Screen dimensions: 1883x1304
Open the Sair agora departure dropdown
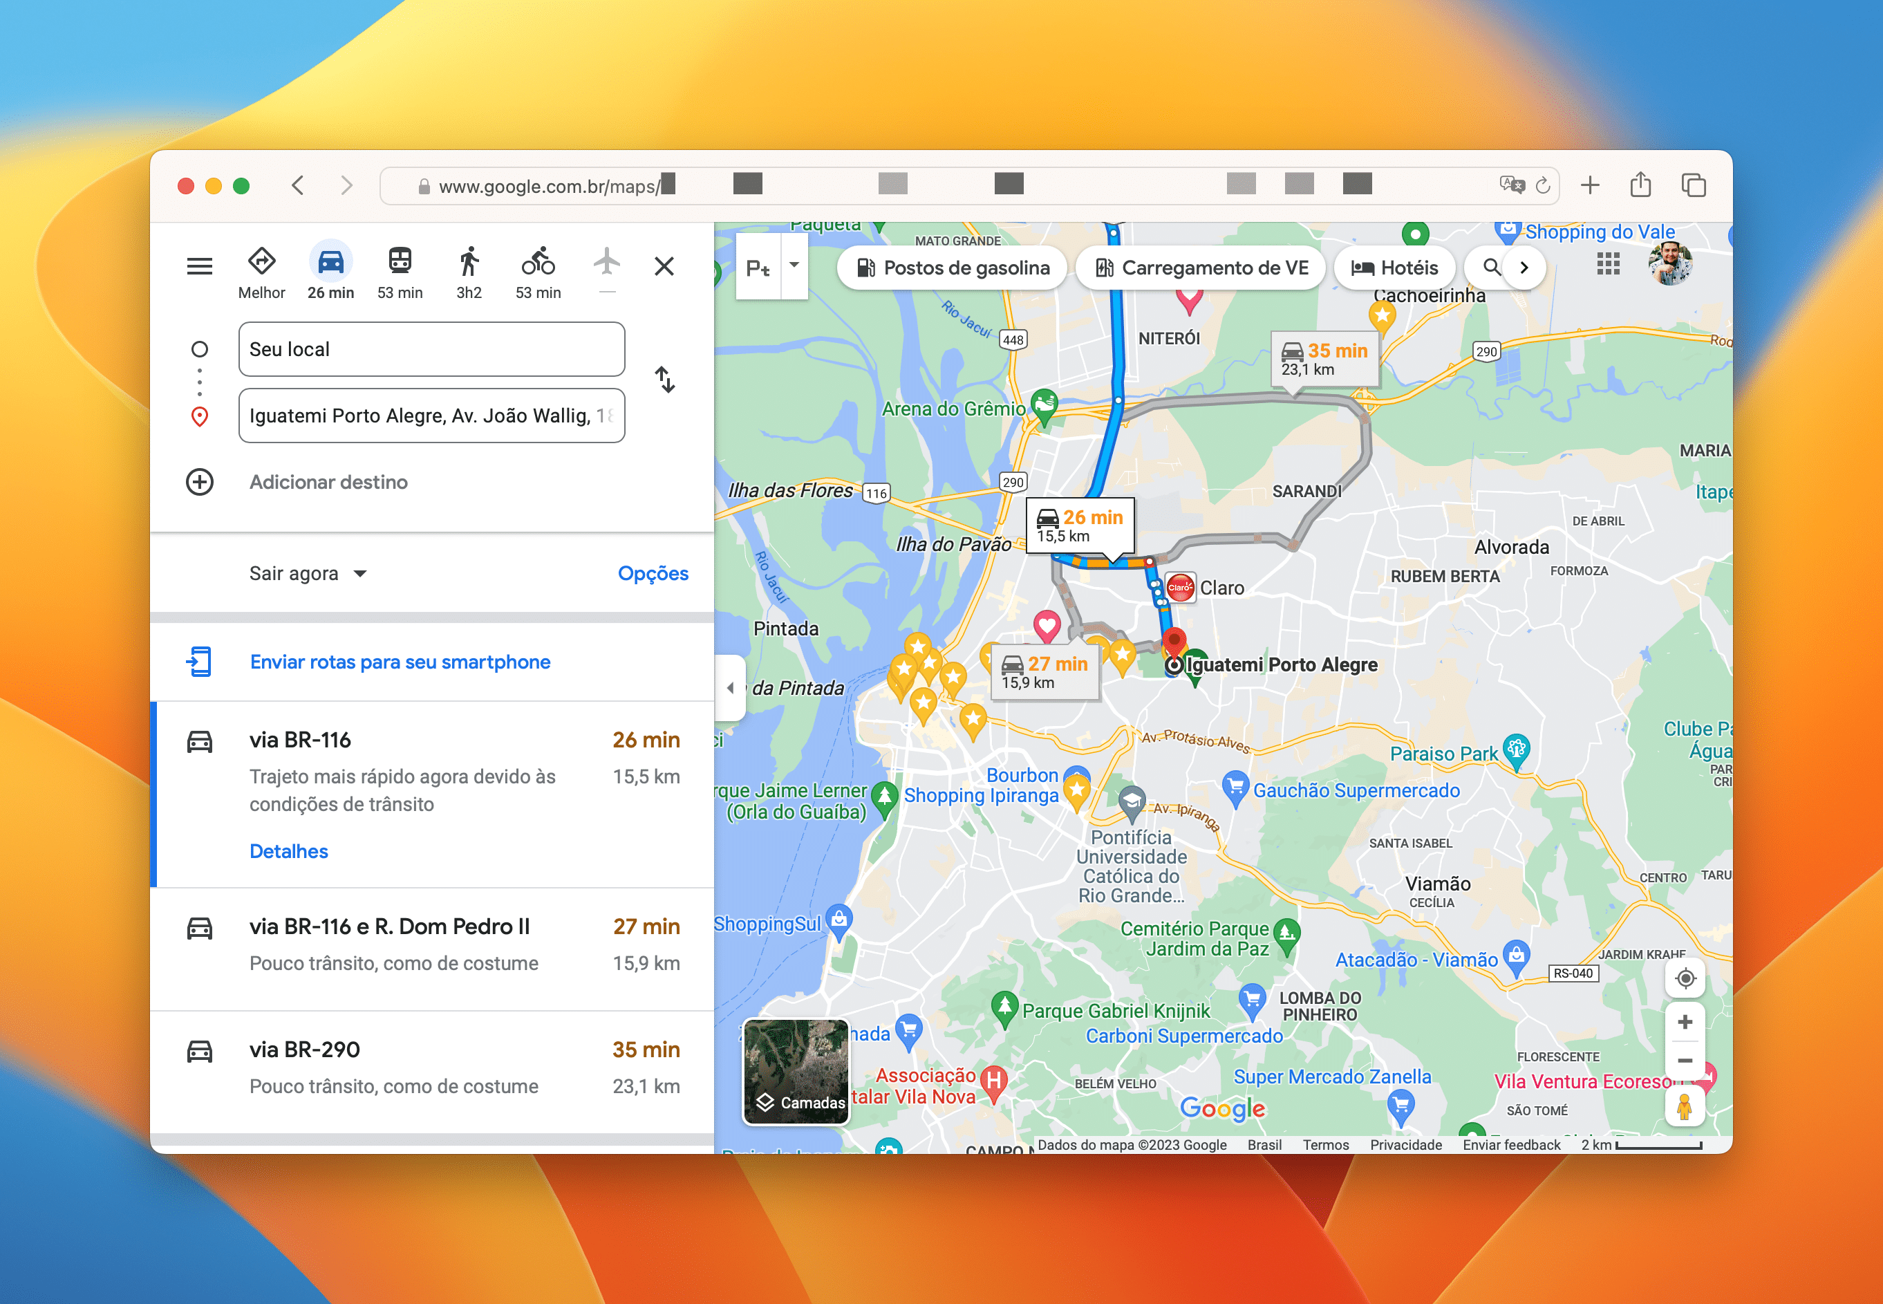pos(308,574)
